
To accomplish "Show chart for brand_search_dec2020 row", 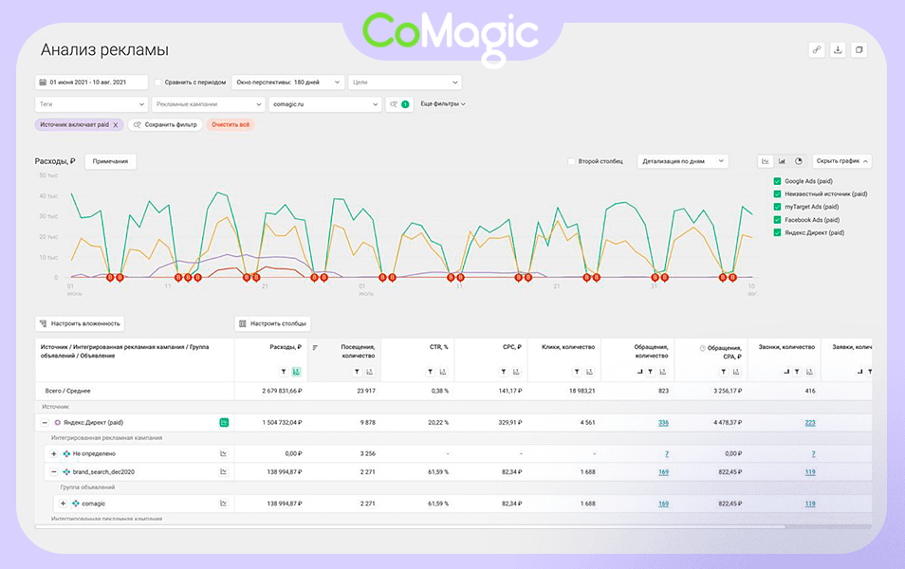I will point(223,472).
